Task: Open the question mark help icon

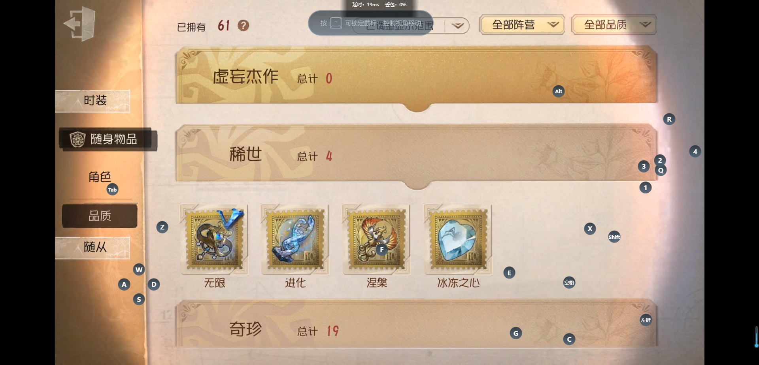Action: coord(243,26)
